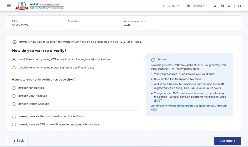Reset to the default font size A icon
Viewport: 248px width, 147px height.
pos(222,6)
